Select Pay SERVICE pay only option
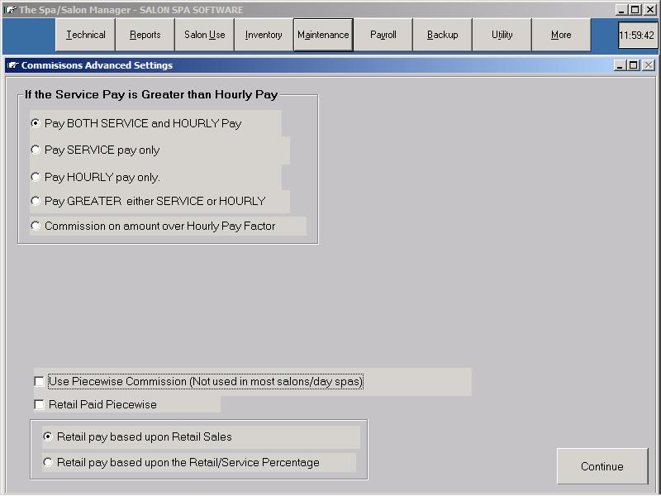The width and height of the screenshot is (661, 496). point(36,150)
